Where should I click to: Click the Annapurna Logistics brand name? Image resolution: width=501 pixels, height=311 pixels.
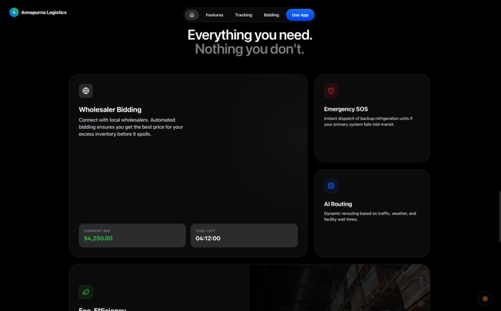tap(44, 12)
